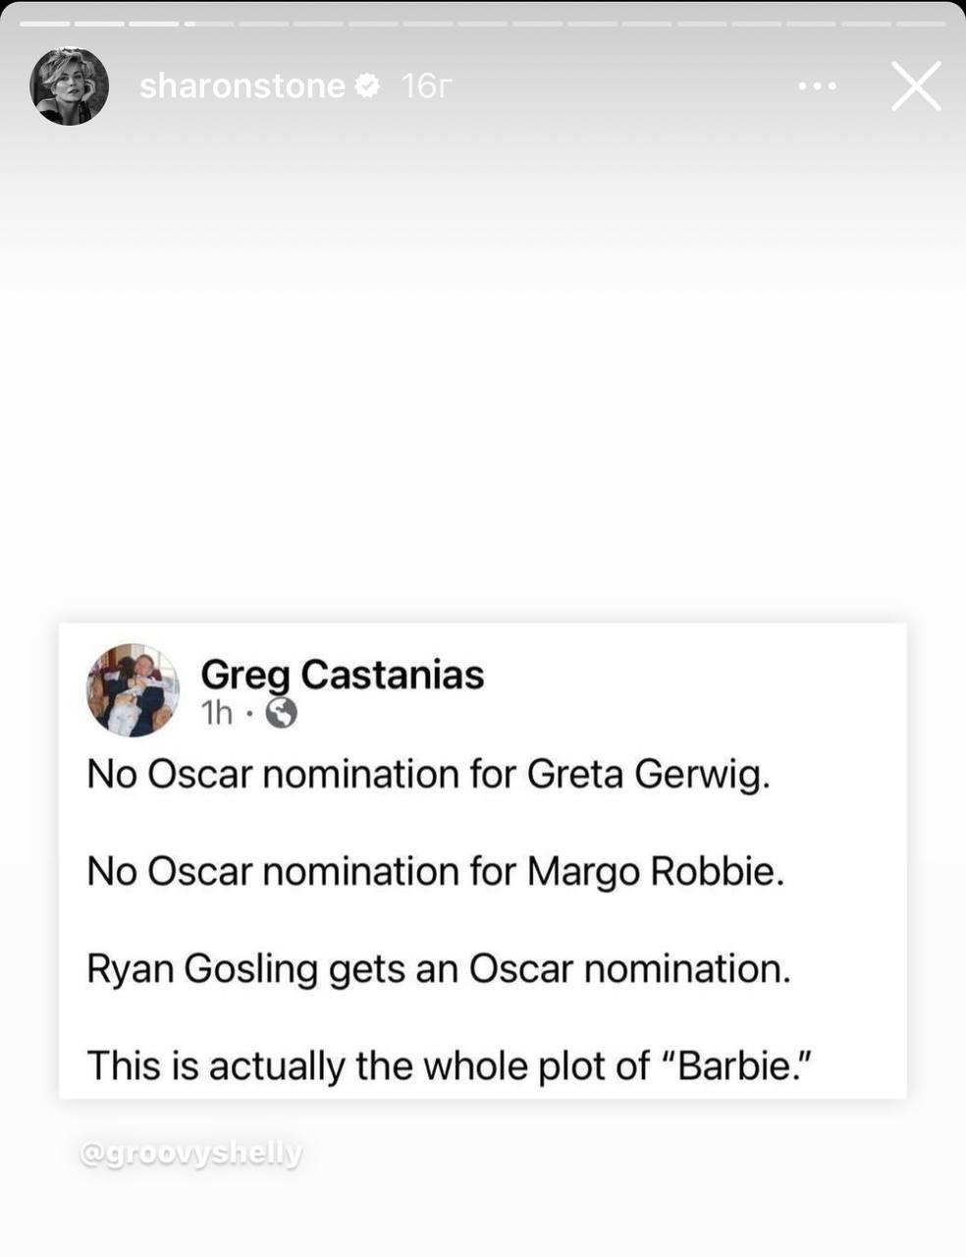Click the line mentioning Greta Gerwig

[x=428, y=774]
